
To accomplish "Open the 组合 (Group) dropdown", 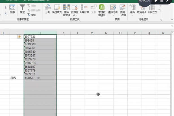I will (132, 15).
